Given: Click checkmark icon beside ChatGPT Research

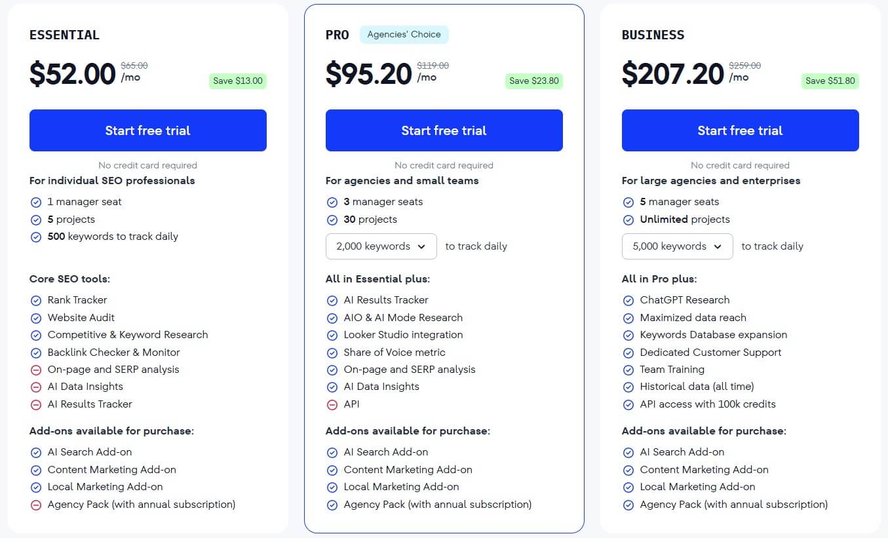Looking at the screenshot, I should 628,300.
